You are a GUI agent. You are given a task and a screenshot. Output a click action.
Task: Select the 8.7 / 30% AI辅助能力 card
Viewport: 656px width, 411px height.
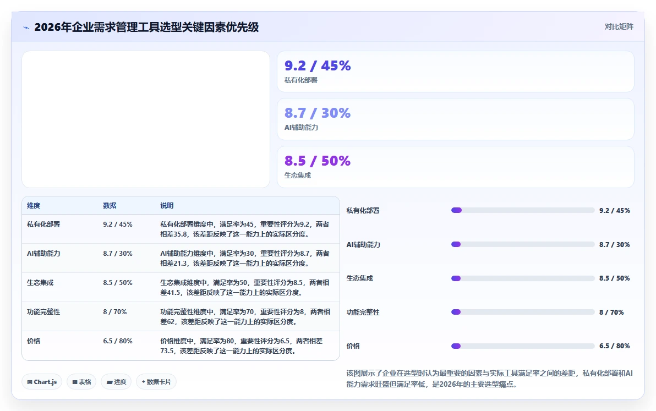[455, 119]
